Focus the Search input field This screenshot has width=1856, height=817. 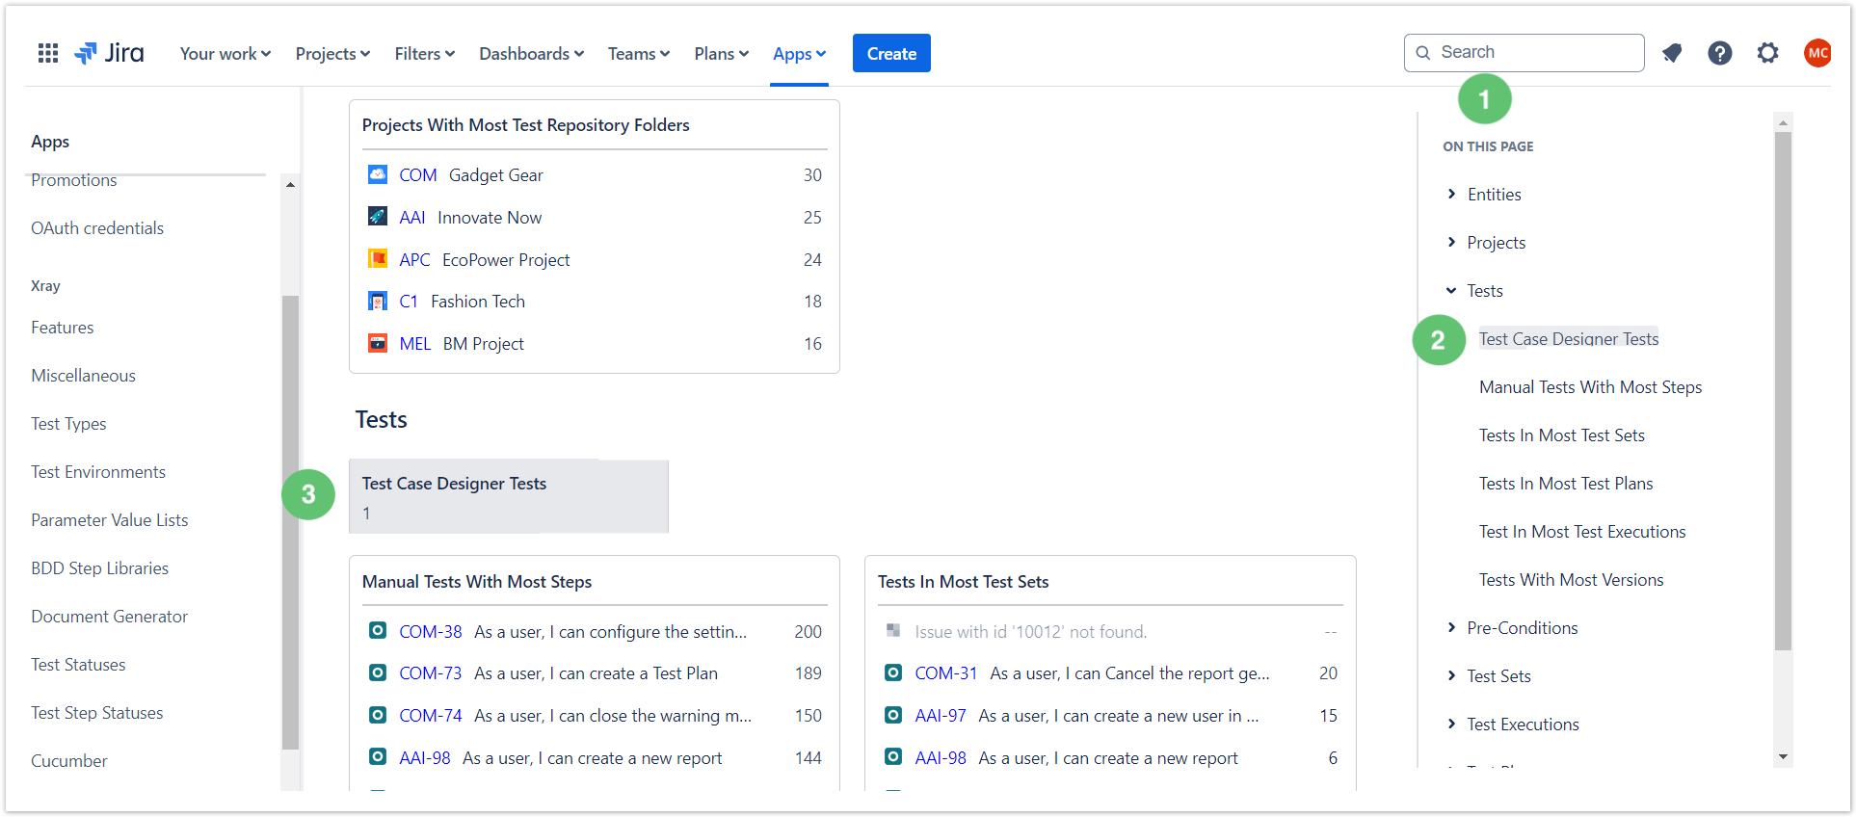[1524, 53]
